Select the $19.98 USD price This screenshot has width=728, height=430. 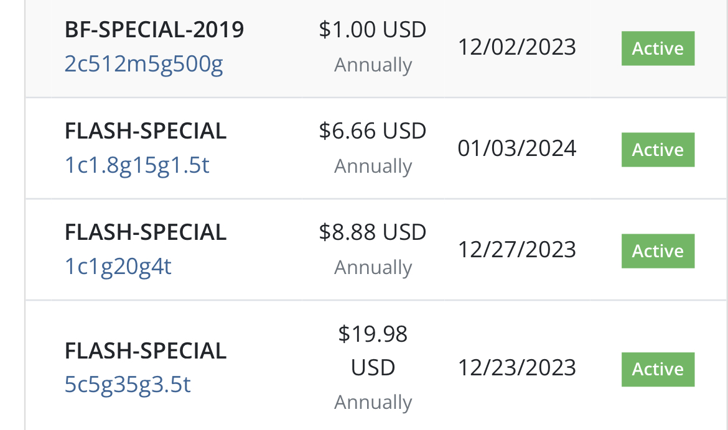[373, 350]
